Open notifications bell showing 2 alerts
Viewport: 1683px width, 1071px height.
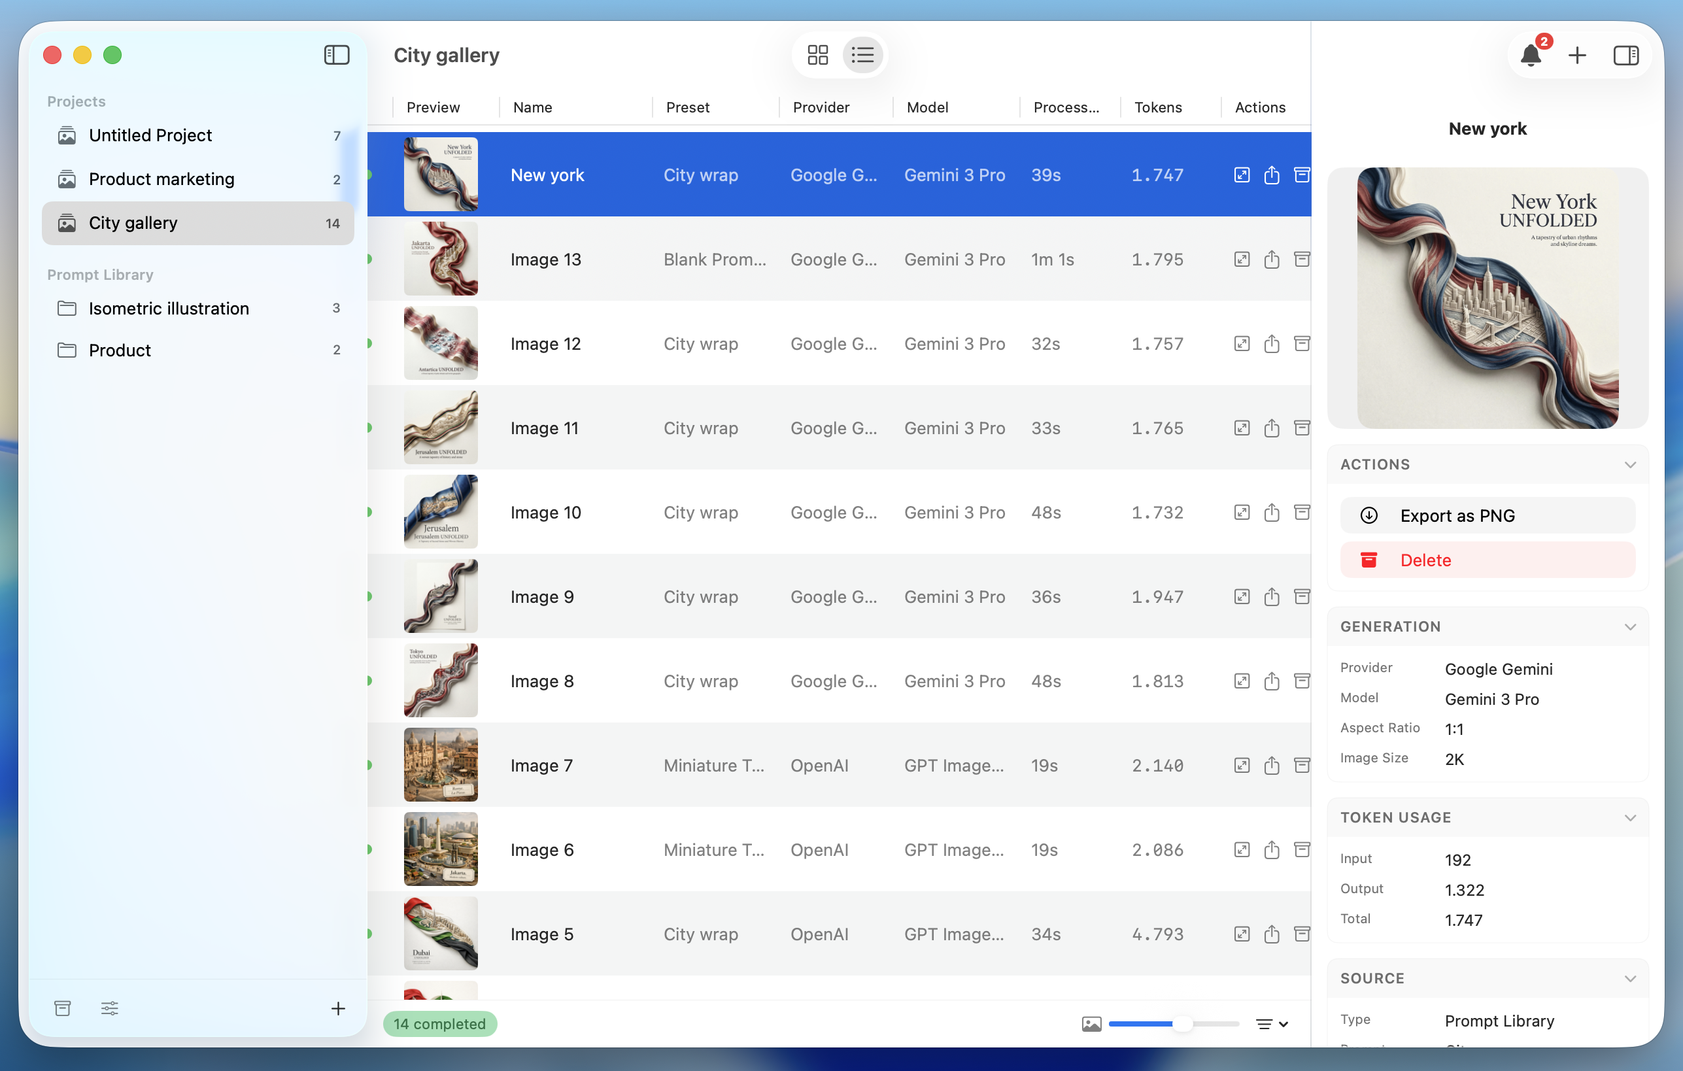(x=1531, y=55)
